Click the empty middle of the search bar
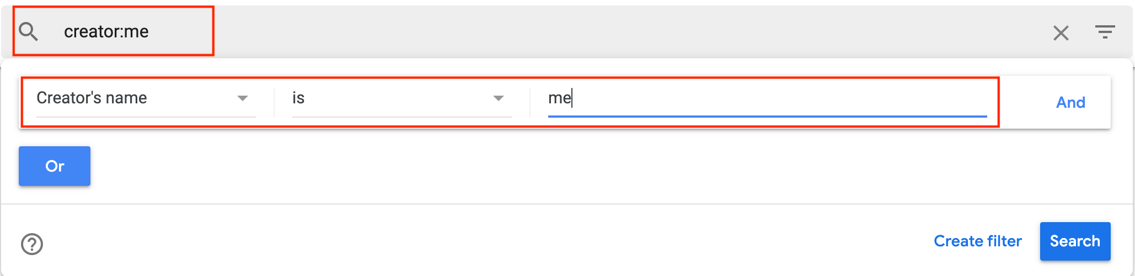Viewport: 1135px width, 276px height. click(x=607, y=32)
